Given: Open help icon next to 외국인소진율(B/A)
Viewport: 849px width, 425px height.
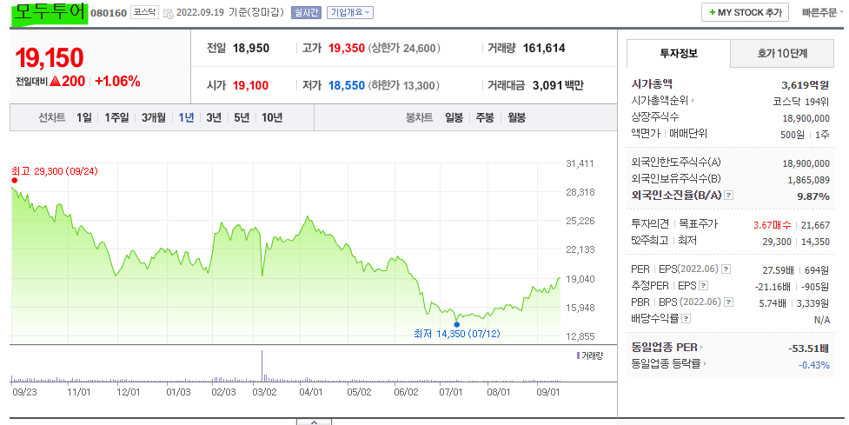Looking at the screenshot, I should click(x=729, y=196).
